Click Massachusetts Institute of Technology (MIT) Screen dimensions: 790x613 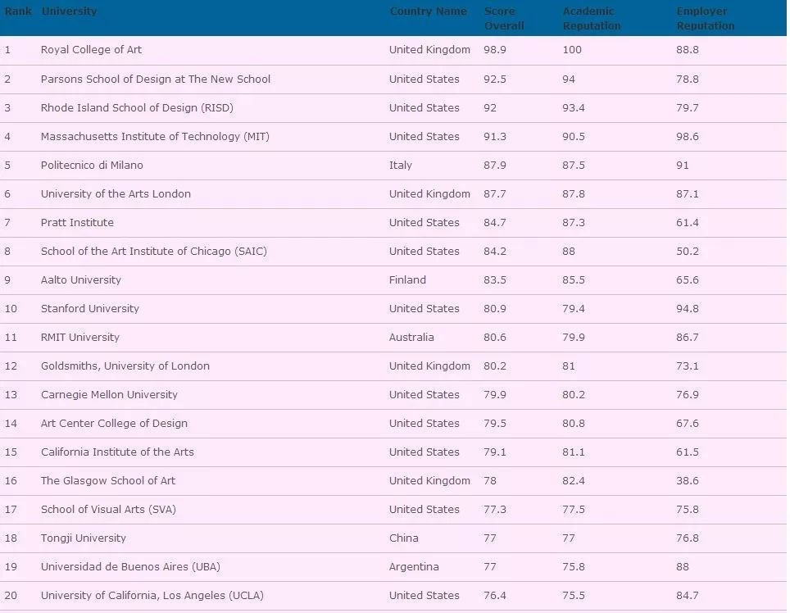click(x=155, y=137)
